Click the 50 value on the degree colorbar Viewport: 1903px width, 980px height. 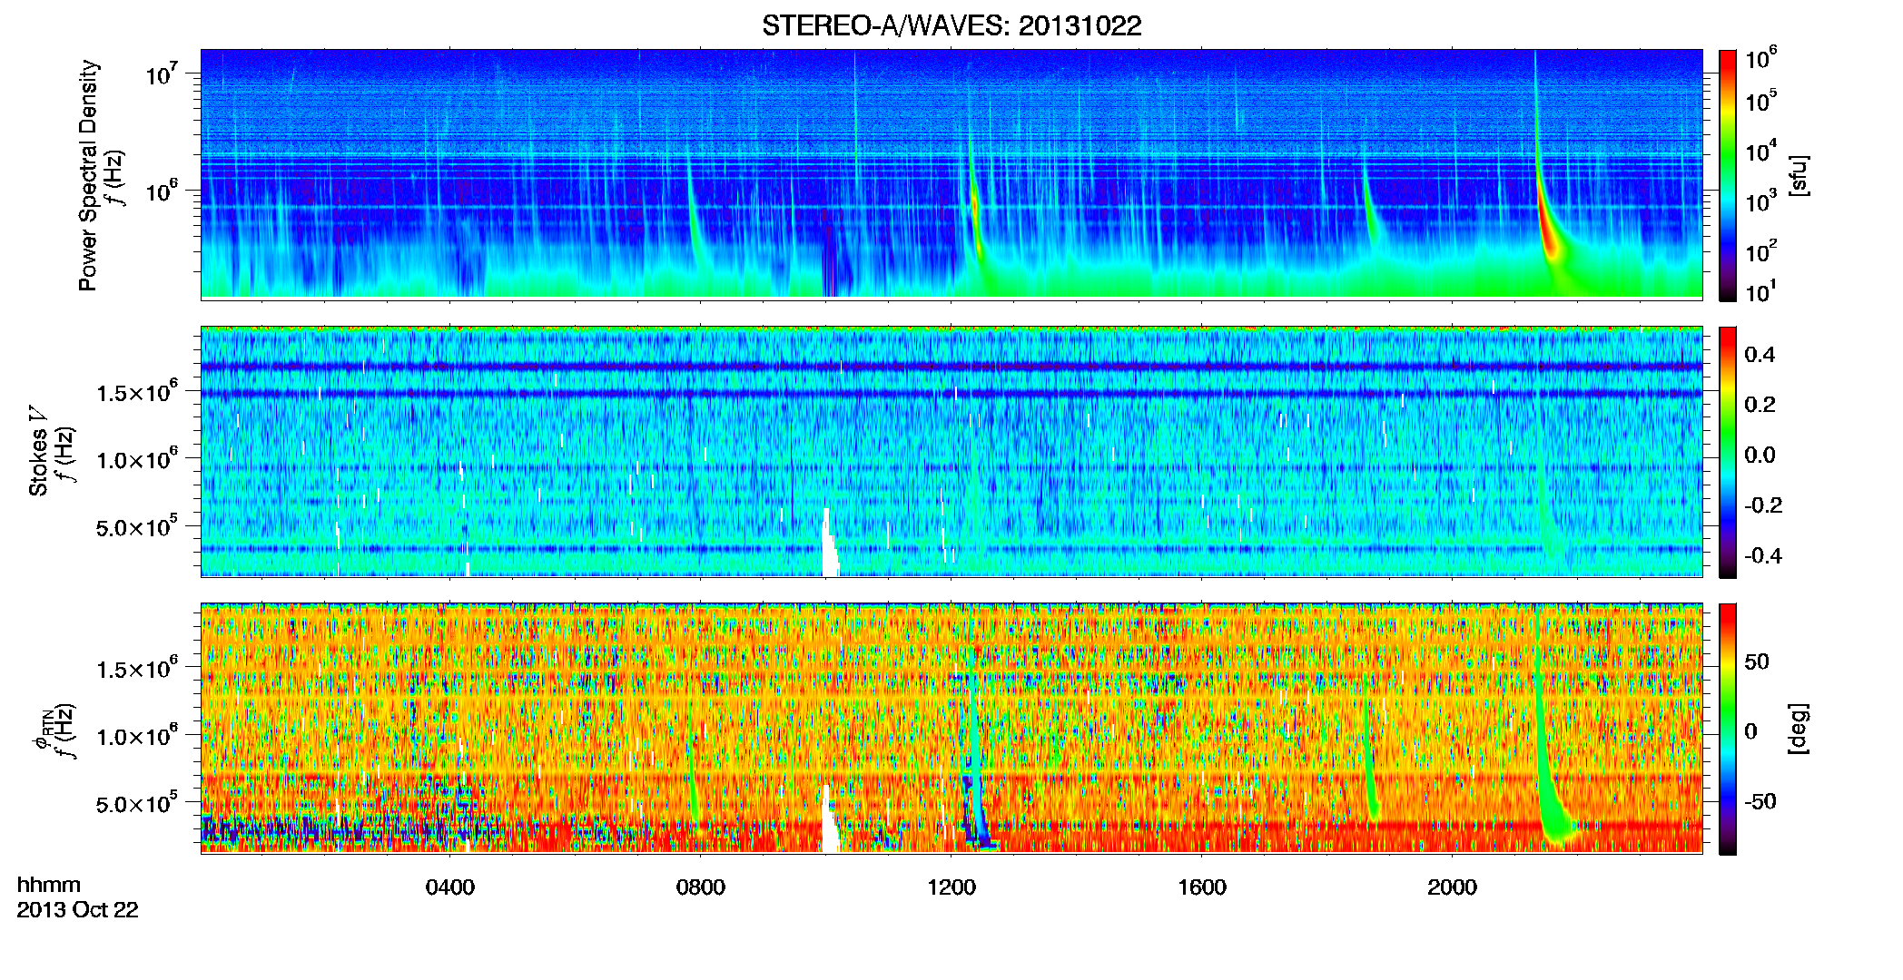pyautogui.click(x=1757, y=661)
